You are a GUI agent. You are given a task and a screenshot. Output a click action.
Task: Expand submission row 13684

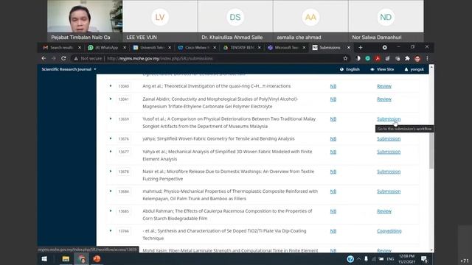click(x=111, y=191)
